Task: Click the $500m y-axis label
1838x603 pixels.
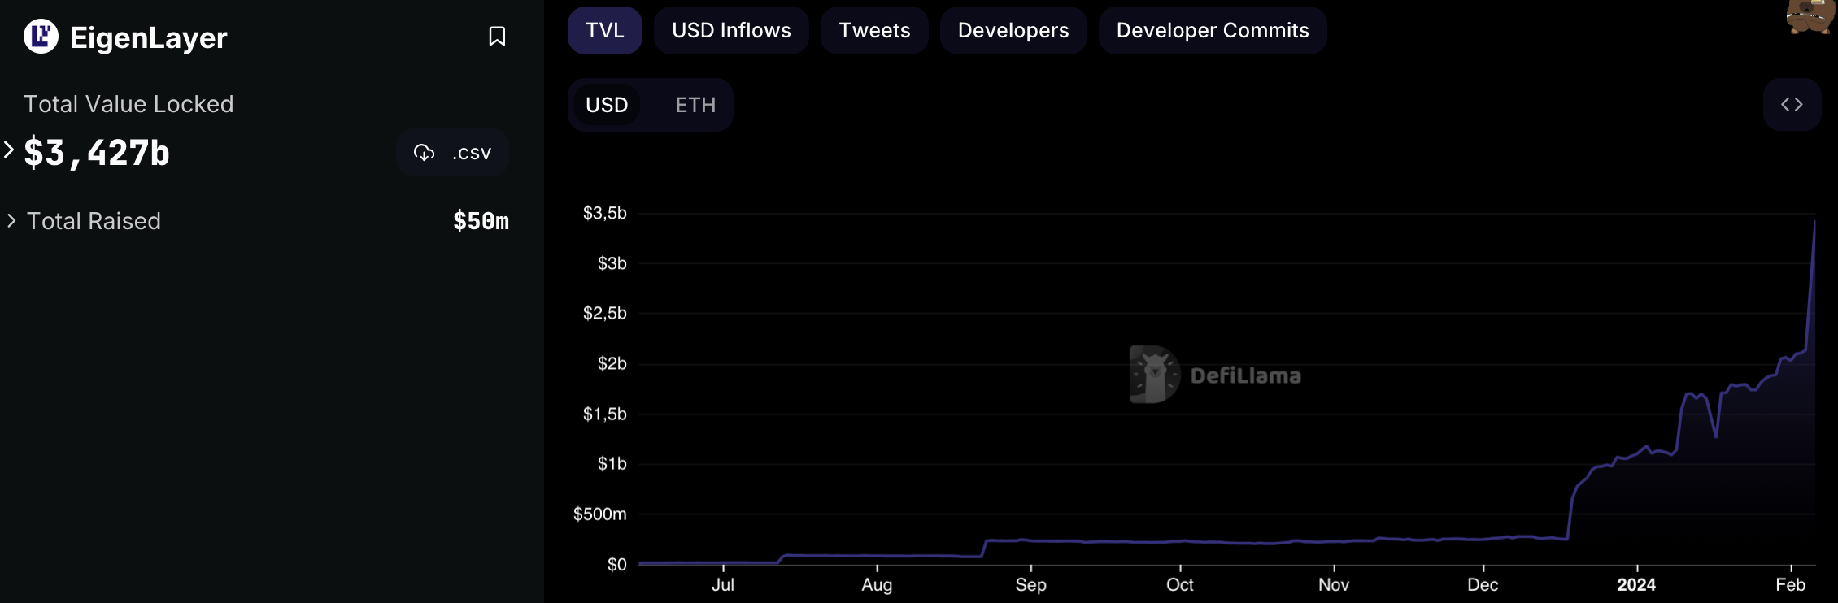Action: 599,514
